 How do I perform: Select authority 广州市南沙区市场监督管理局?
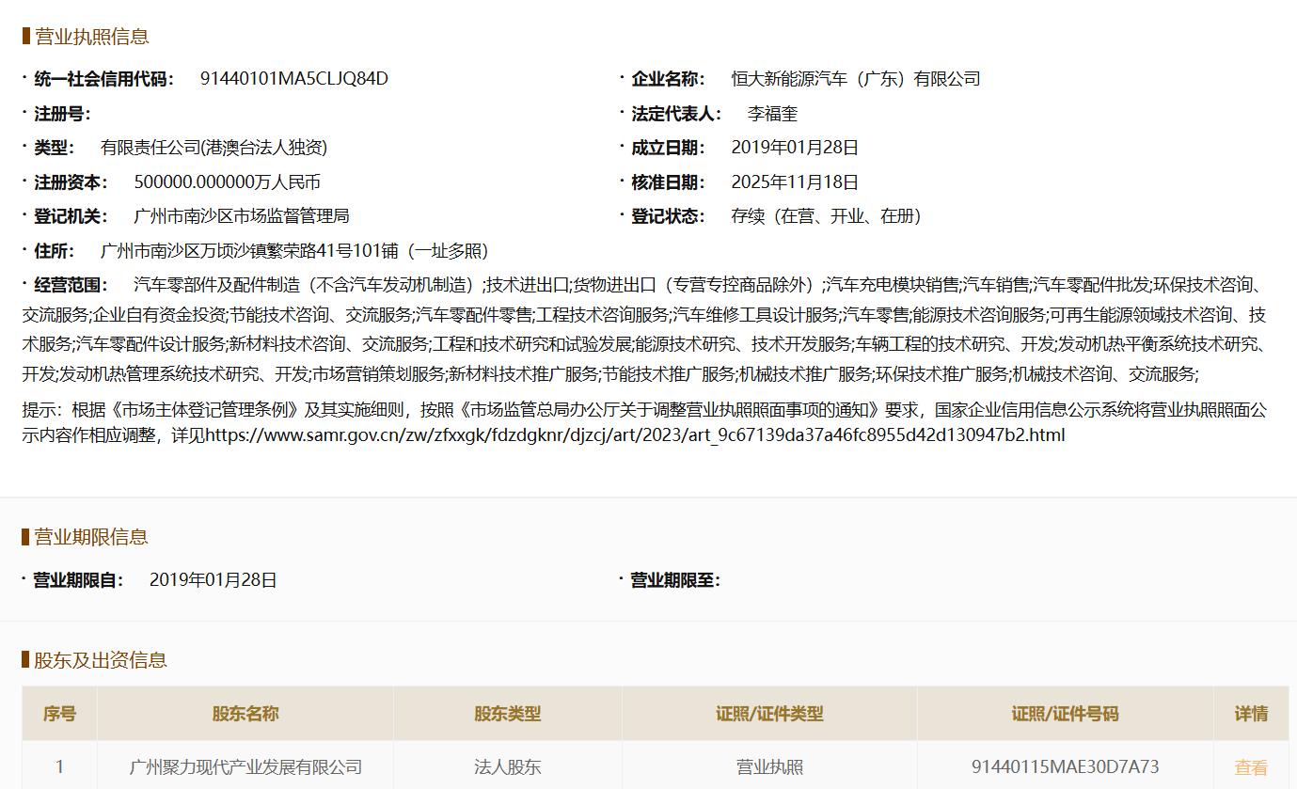(242, 216)
